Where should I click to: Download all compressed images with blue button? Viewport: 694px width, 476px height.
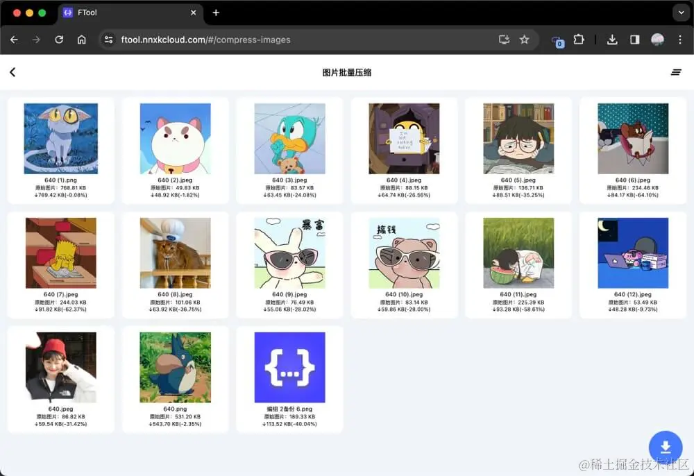click(x=666, y=448)
